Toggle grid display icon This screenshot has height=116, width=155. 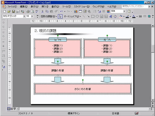coord(104,11)
